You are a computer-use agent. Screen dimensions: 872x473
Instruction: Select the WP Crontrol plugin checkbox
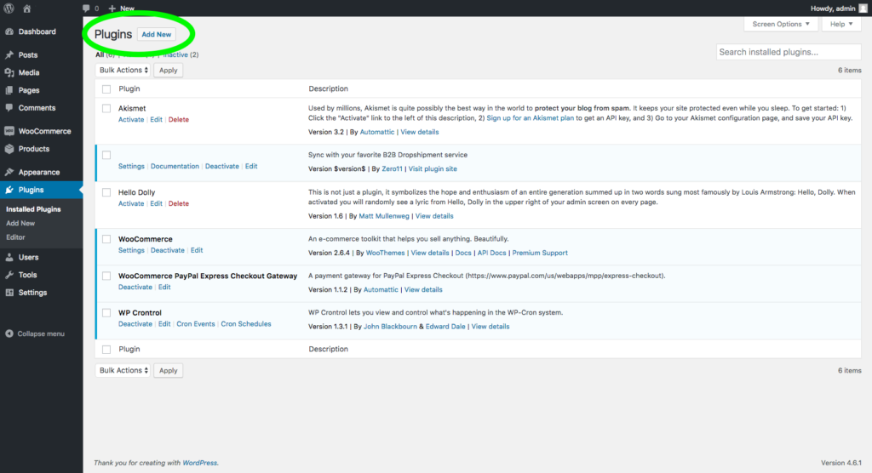106,313
